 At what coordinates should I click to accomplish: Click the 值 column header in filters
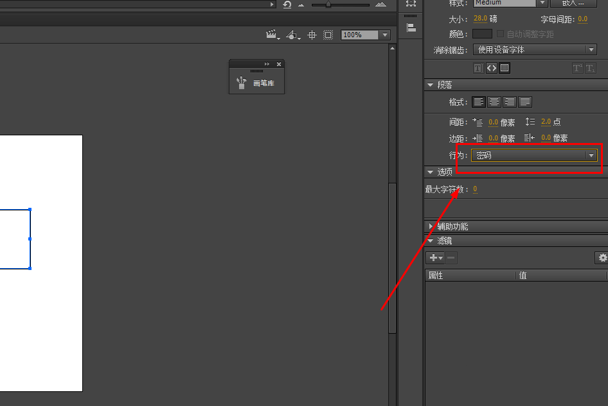[x=560, y=275]
